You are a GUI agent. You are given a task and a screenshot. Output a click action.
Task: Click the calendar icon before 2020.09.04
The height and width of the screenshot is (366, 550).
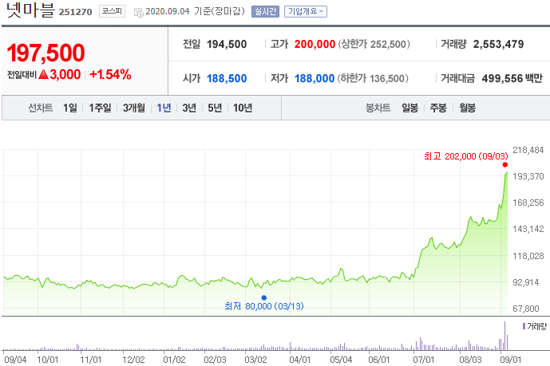[139, 12]
